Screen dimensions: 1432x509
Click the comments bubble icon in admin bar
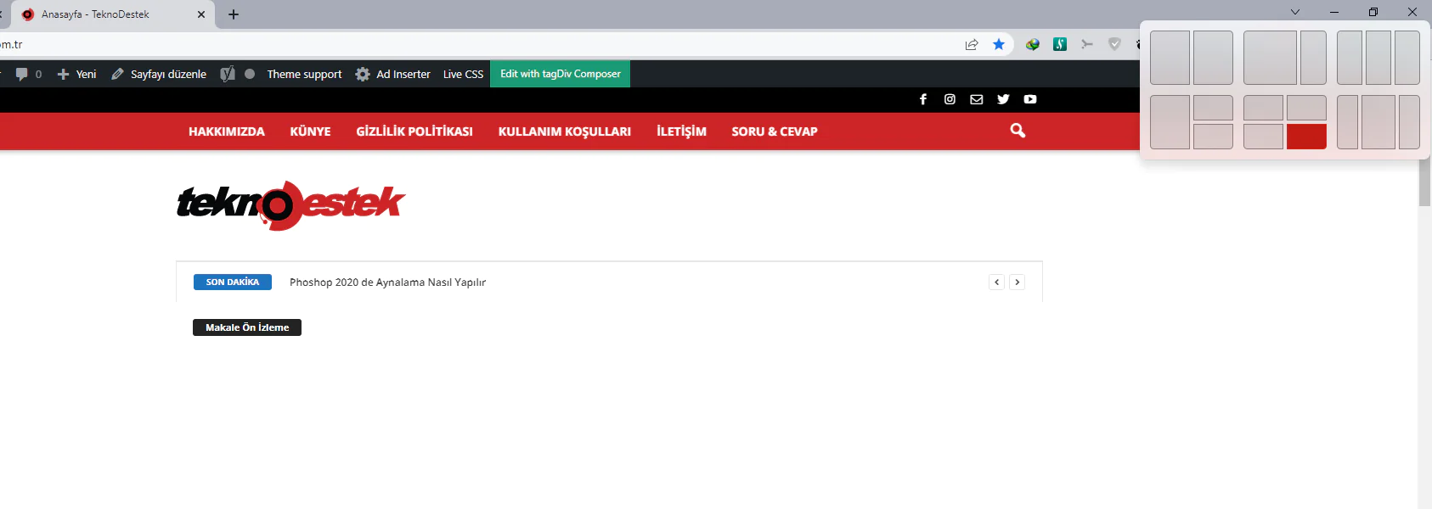(x=21, y=74)
